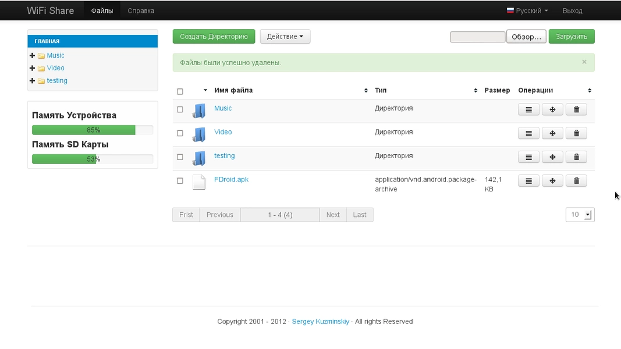Open the Действие dropdown menu
Screen dimensions: 621x349
285,37
